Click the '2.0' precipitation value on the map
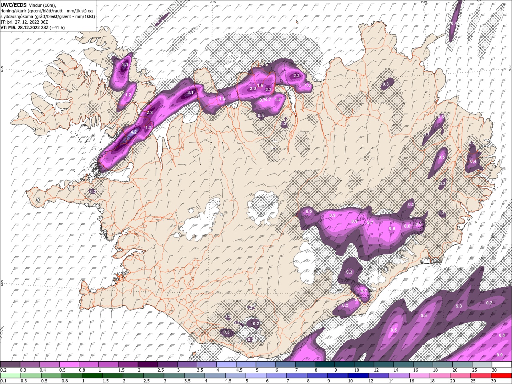The width and height of the screenshot is (512, 384). pos(253,89)
